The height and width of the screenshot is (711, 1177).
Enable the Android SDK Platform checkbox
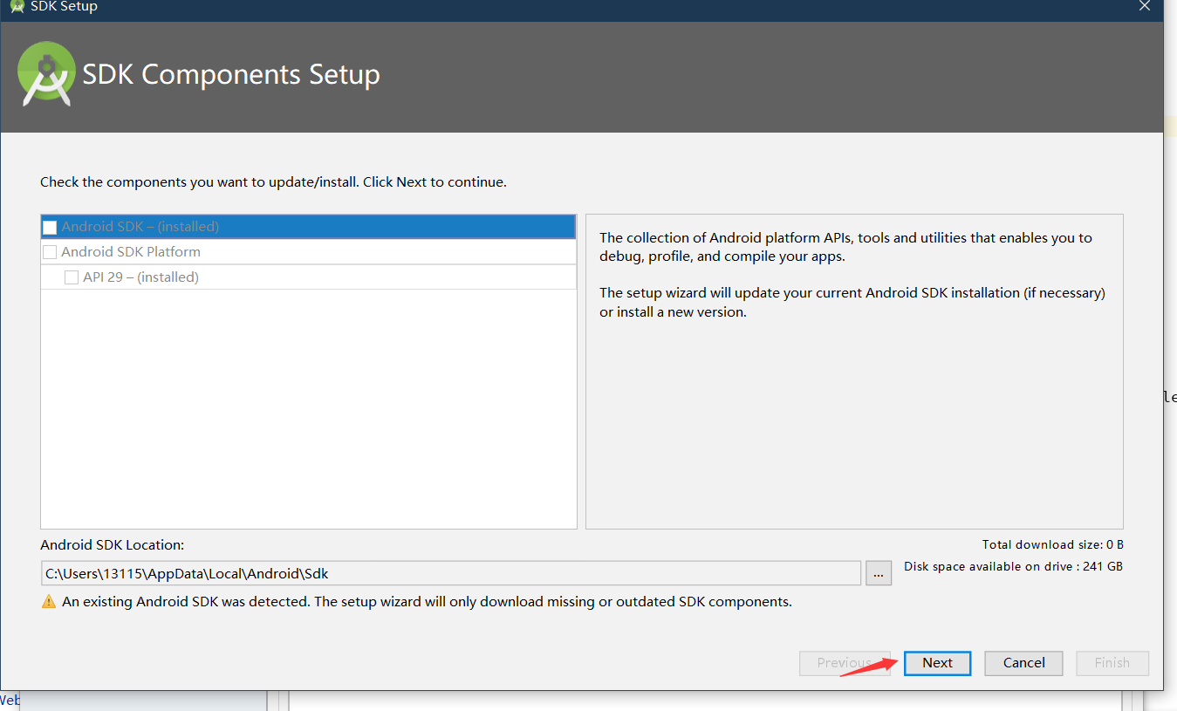tap(50, 251)
